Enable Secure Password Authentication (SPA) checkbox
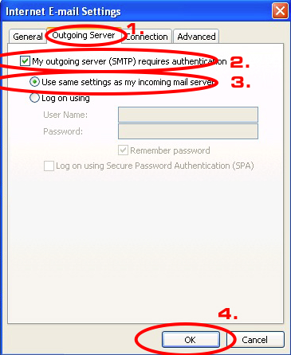This screenshot has width=291, height=355. pos(49,166)
